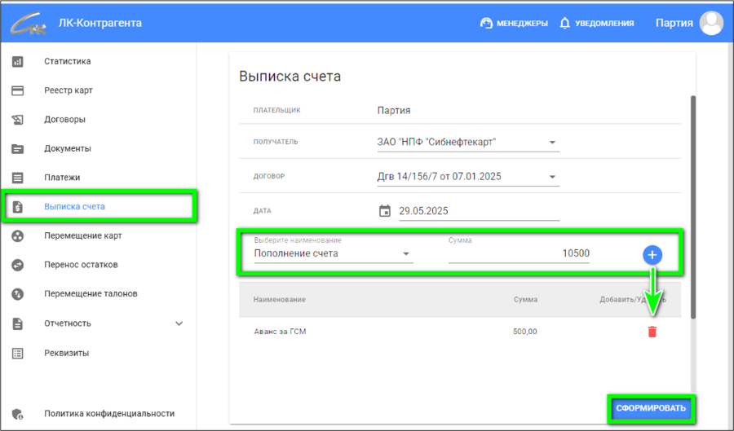The image size is (734, 431).
Task: Delete the Аванс за ГСМ row
Action: click(x=652, y=332)
